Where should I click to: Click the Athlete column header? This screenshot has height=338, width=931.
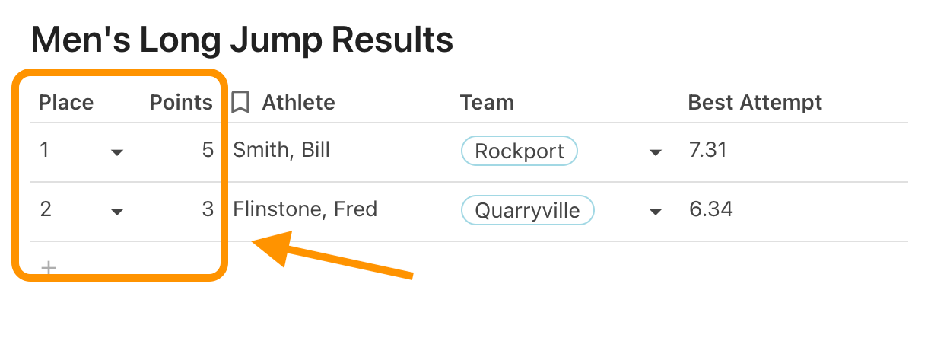(298, 103)
